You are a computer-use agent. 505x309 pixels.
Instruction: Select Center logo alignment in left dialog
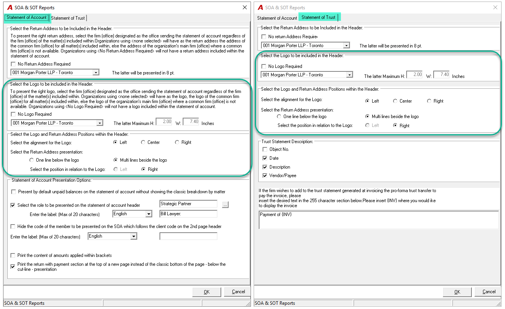point(143,142)
